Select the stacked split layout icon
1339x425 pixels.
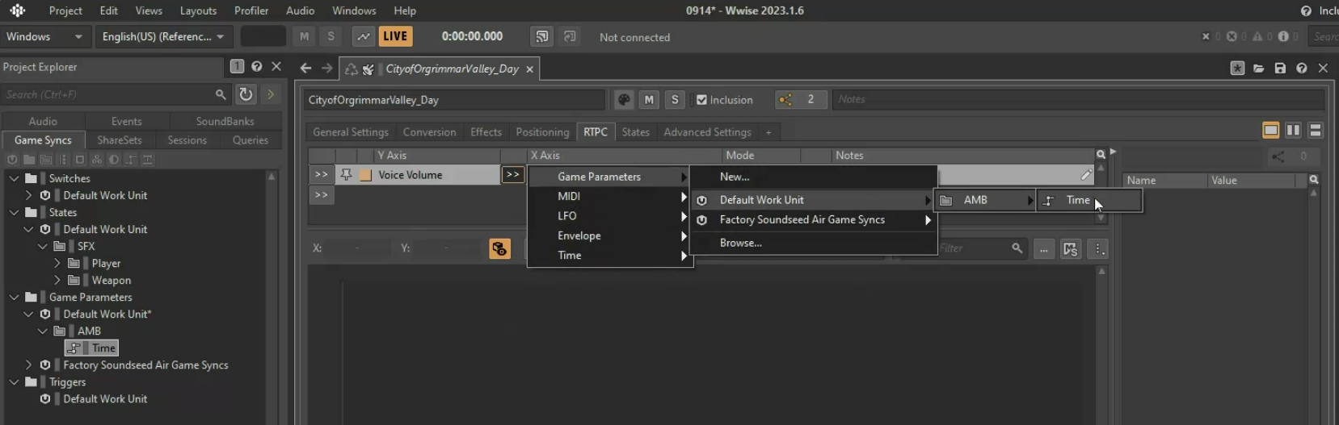[1316, 130]
